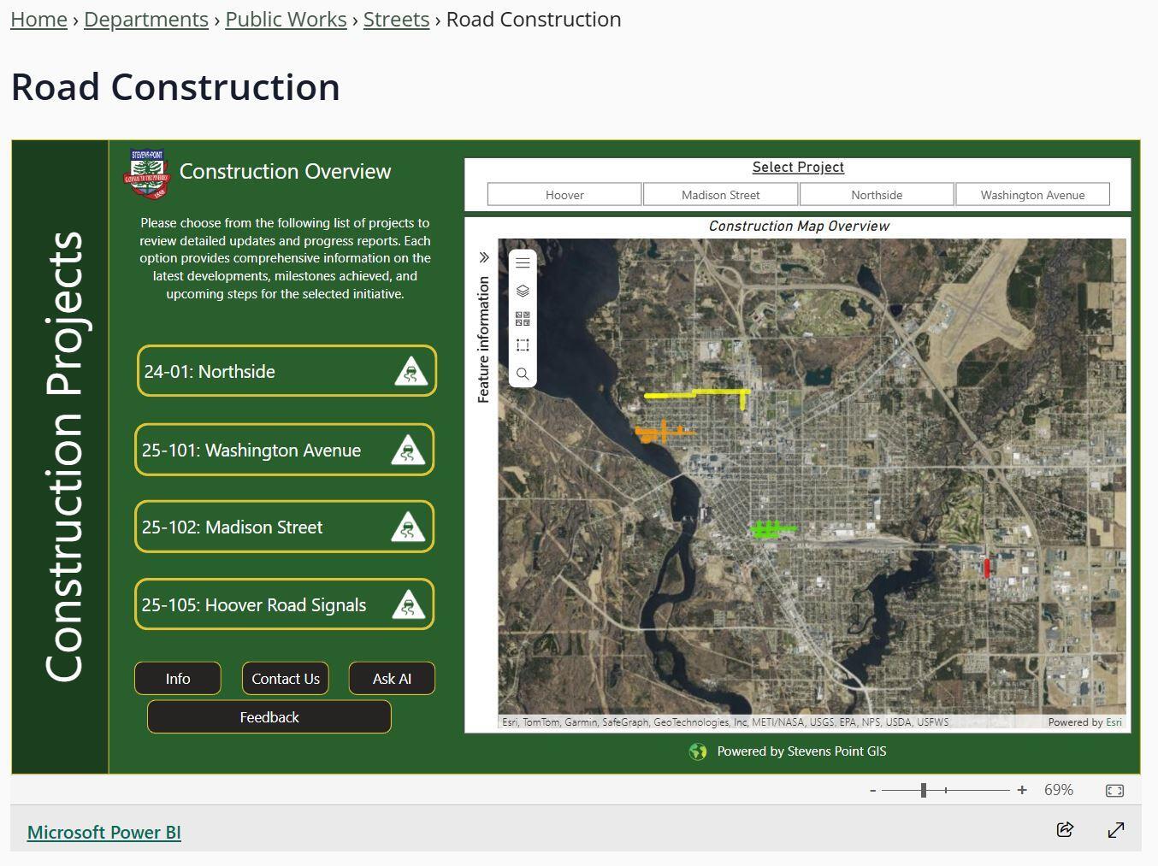
Task: Open the map layers panel
Action: (x=522, y=291)
